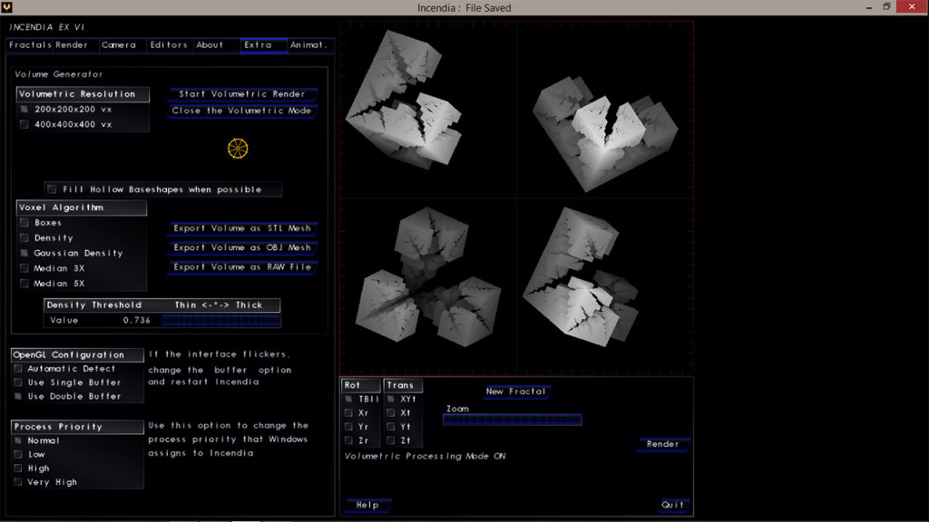Select the Median 5X algorithm
This screenshot has height=522, width=929.
(x=24, y=284)
